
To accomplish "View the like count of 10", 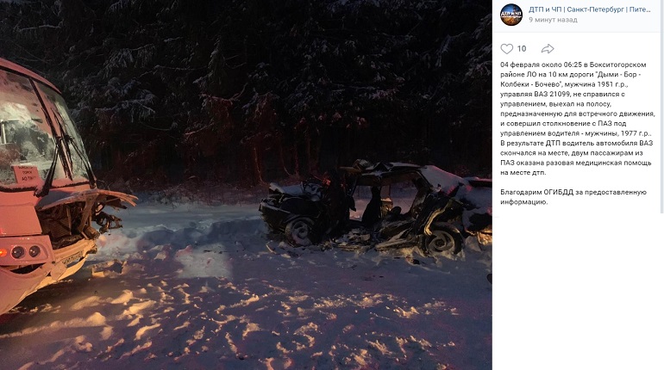I will [522, 48].
